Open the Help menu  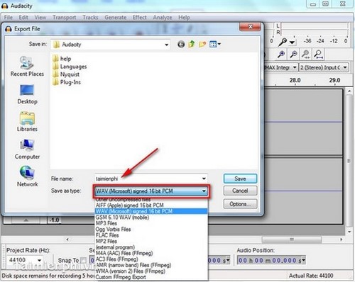point(184,18)
